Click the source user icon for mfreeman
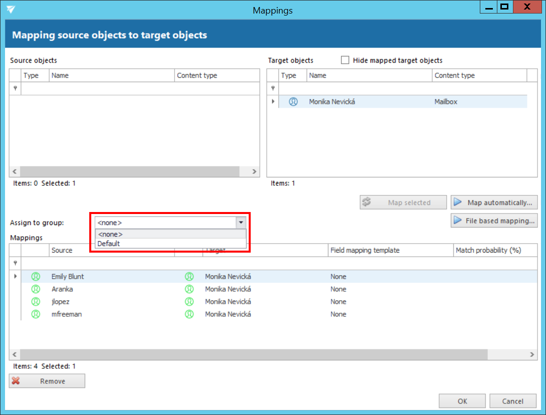This screenshot has width=546, height=415. pyautogui.click(x=36, y=314)
